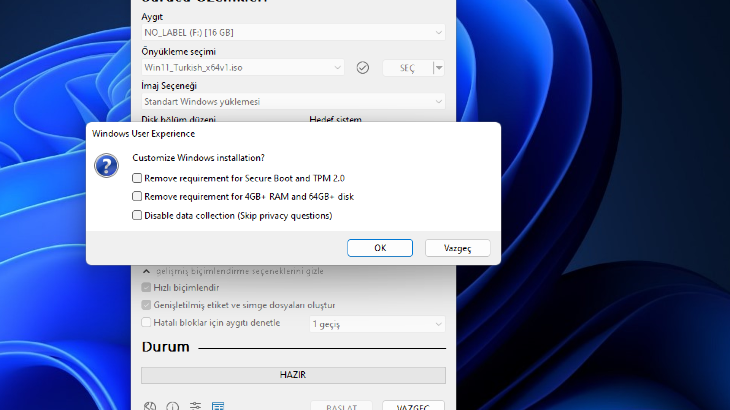The width and height of the screenshot is (730, 410).
Task: Check Remove 4GB+ RAM and 64GB+ disk requirement
Action: [137, 196]
